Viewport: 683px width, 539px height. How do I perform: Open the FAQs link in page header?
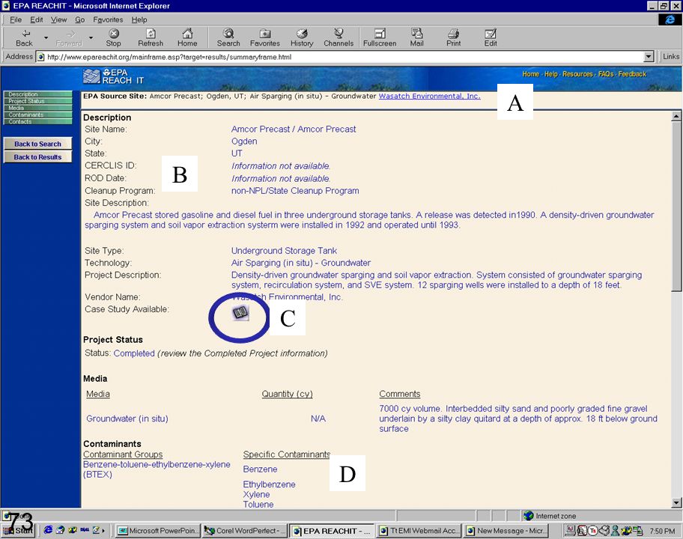click(x=606, y=74)
